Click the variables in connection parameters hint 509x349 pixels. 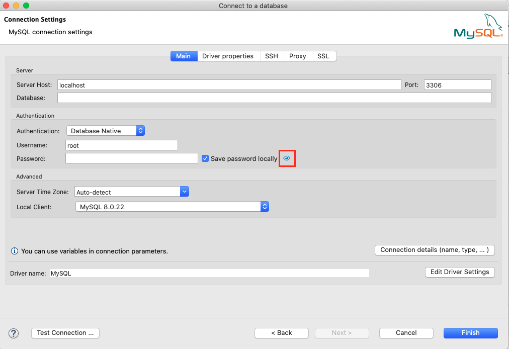(95, 251)
